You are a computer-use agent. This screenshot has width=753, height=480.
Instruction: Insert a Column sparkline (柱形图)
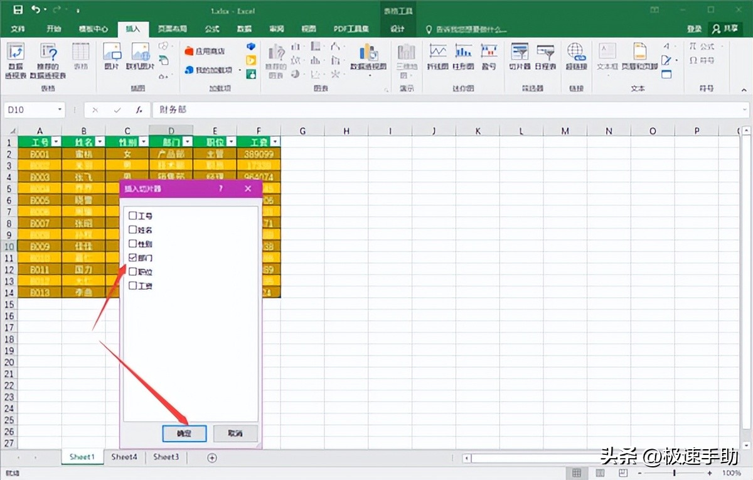(464, 57)
